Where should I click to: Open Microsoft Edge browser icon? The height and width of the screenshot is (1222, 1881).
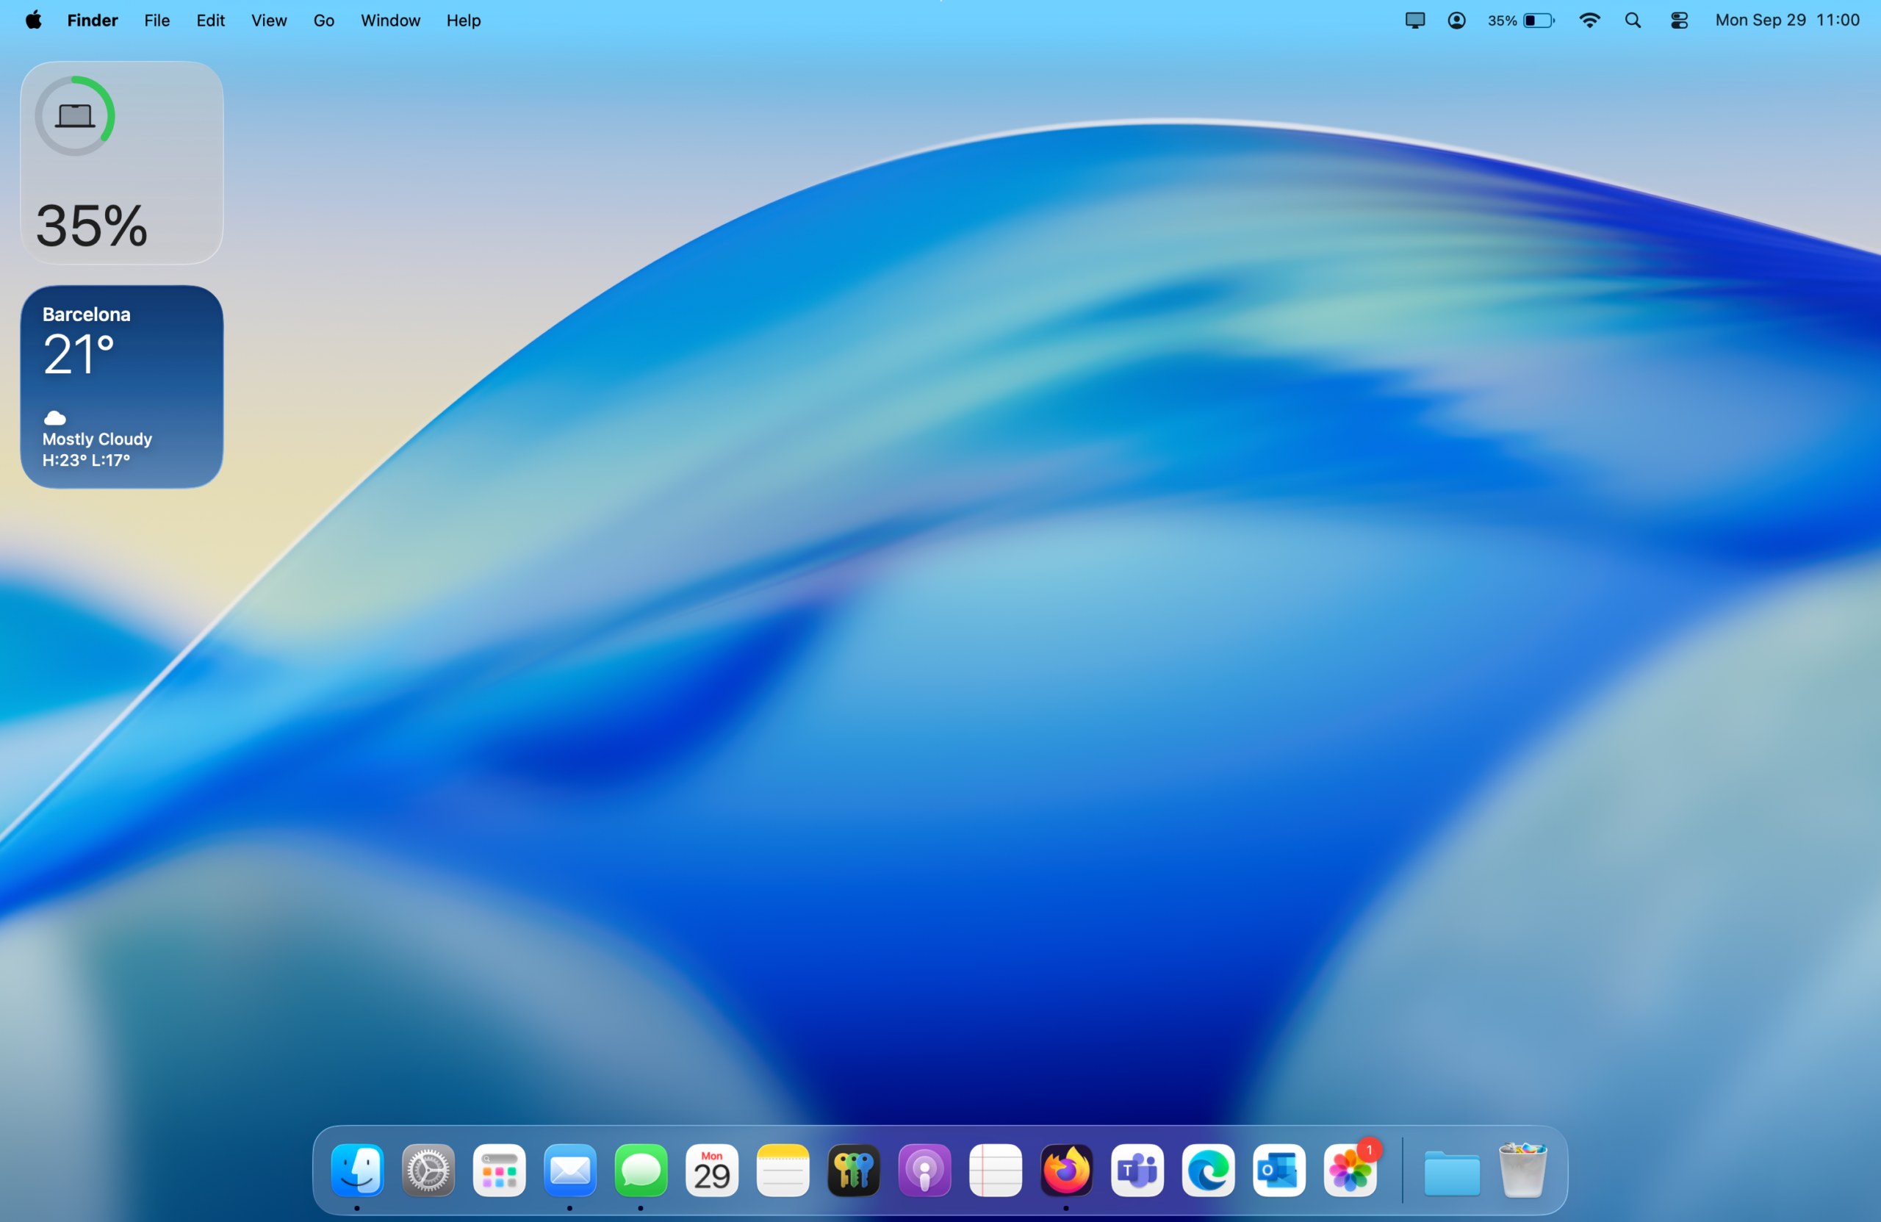pyautogui.click(x=1208, y=1170)
